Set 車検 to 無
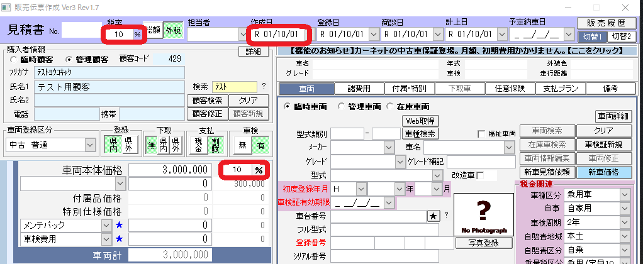 pyautogui.click(x=242, y=145)
